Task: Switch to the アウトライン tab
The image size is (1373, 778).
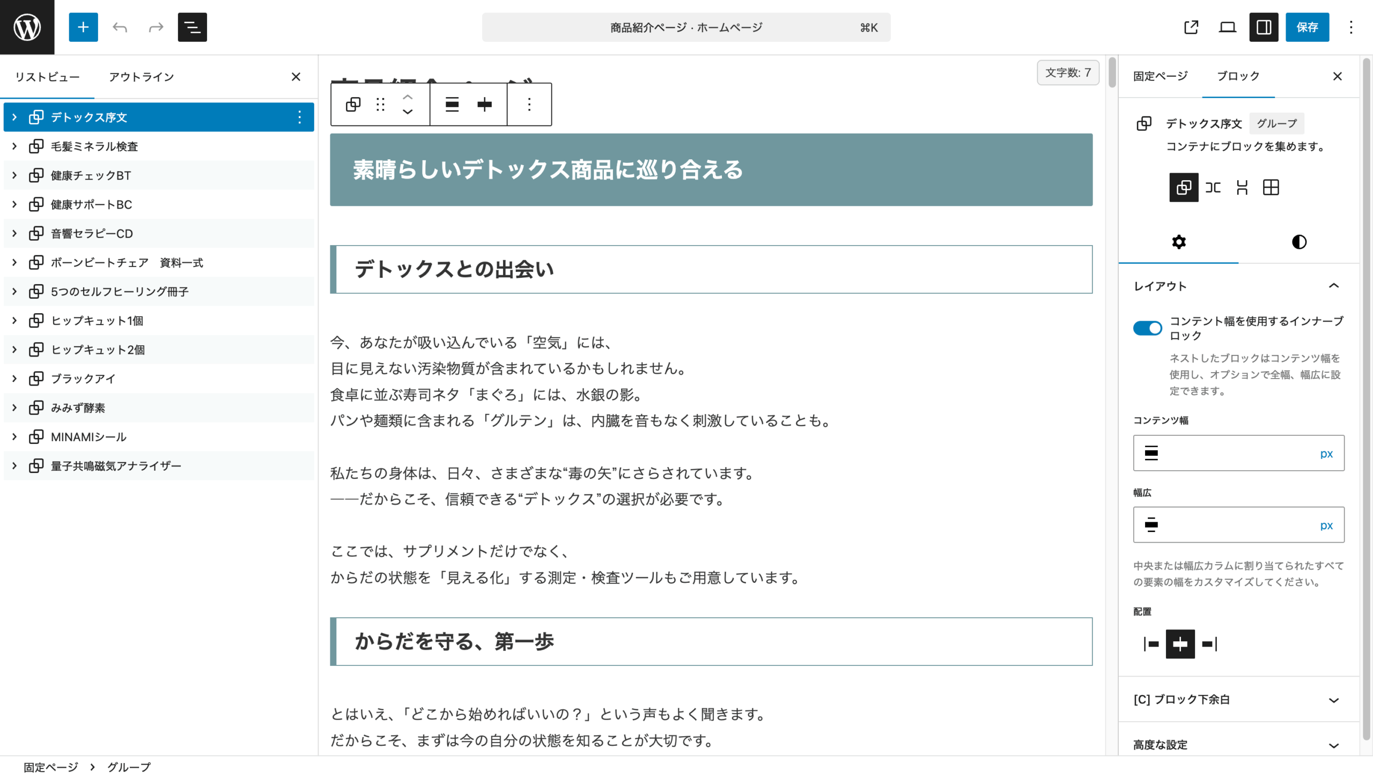Action: click(142, 77)
